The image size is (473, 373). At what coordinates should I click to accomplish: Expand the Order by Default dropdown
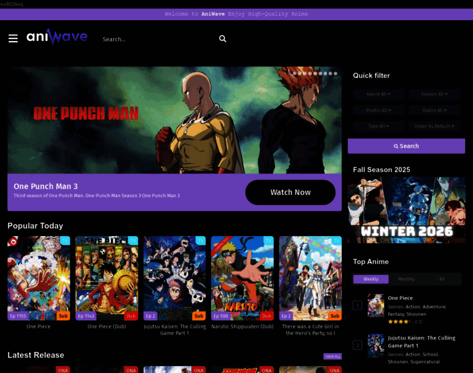tap(434, 126)
